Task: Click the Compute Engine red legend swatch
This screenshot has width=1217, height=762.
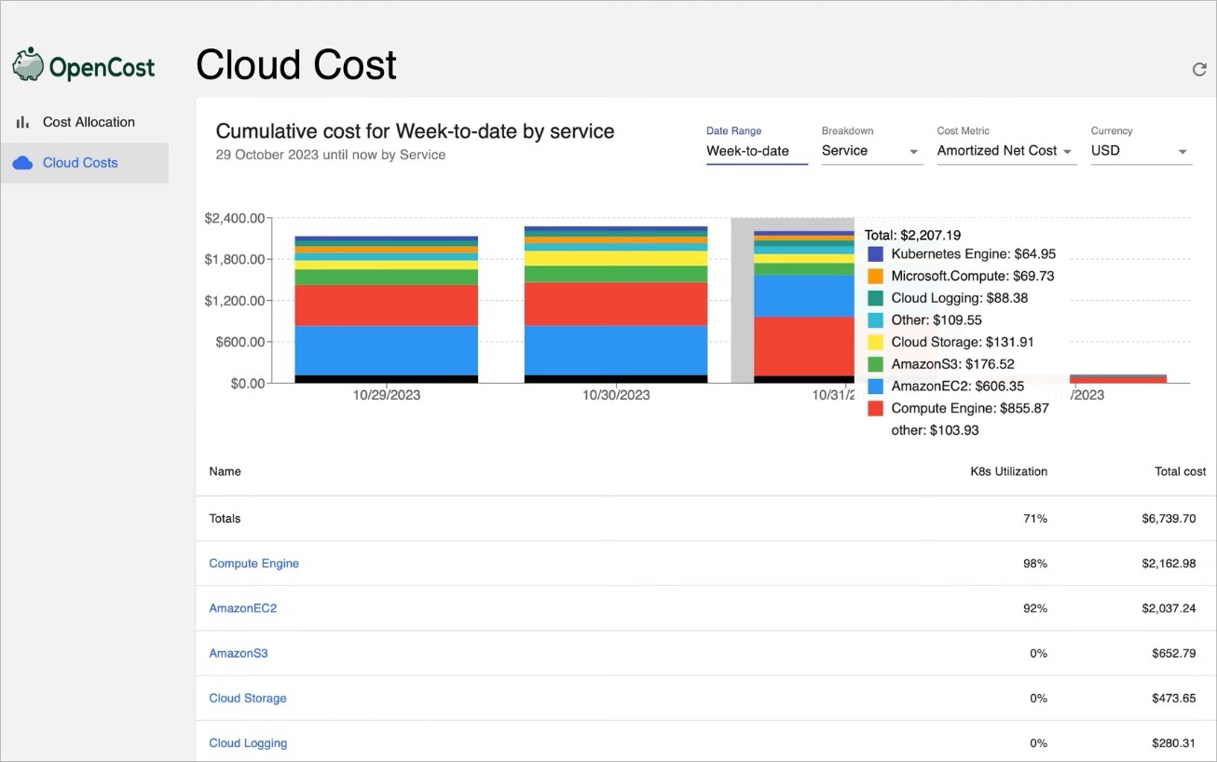Action: pos(875,408)
